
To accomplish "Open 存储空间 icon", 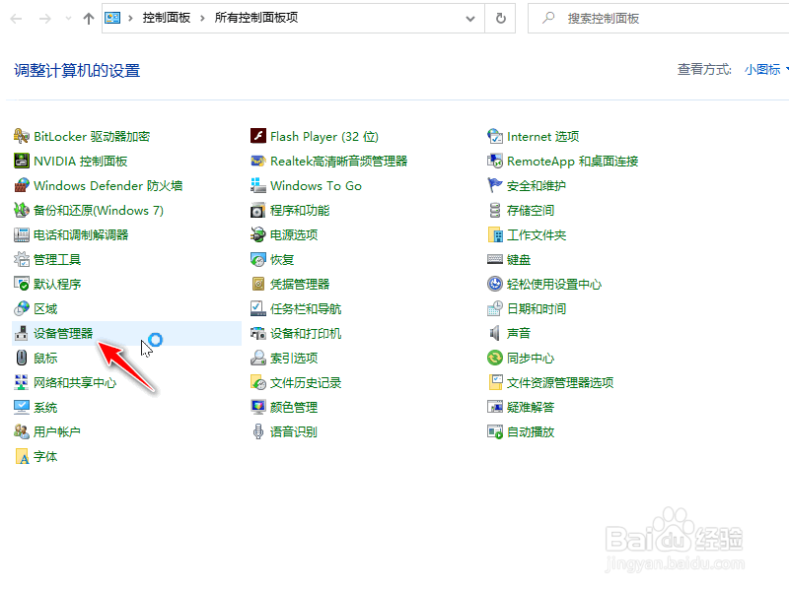I will [495, 210].
